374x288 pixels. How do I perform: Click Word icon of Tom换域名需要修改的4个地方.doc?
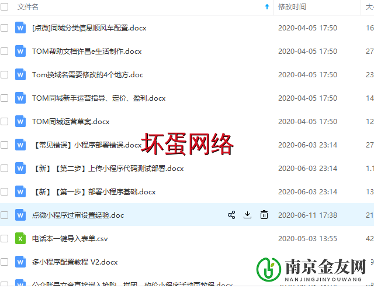click(x=20, y=74)
